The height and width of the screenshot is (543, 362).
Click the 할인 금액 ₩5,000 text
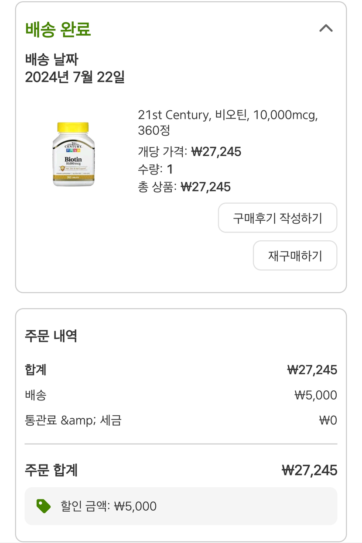[109, 506]
